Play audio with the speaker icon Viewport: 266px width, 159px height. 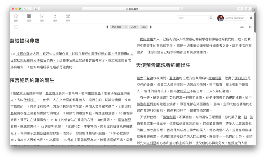tap(250, 27)
